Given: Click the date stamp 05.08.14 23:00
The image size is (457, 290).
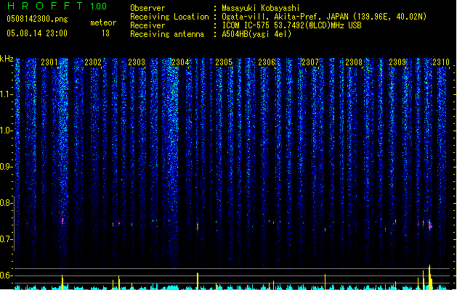Looking at the screenshot, I should coord(37,33).
